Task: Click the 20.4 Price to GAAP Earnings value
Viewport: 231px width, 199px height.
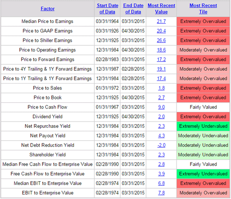Action: click(x=161, y=31)
